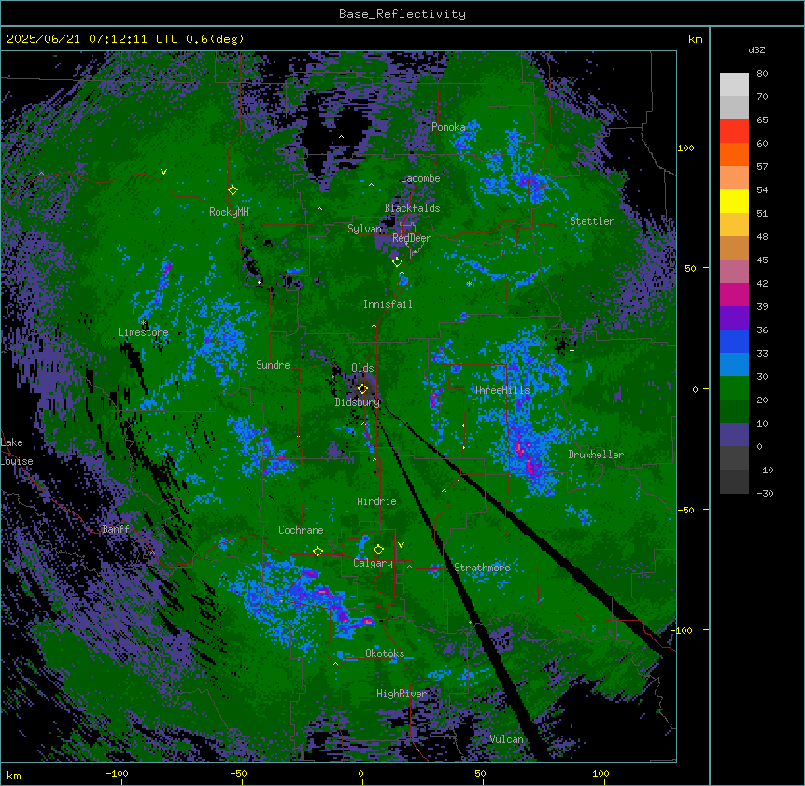Select the bright blue 33-36 dBZ legend color
Viewport: 805px width, 786px height.
(x=734, y=341)
